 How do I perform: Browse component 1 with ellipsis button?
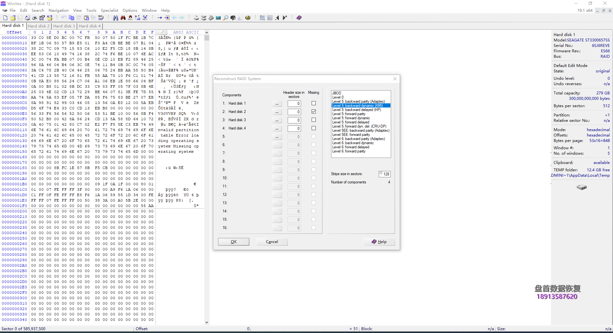(277, 104)
